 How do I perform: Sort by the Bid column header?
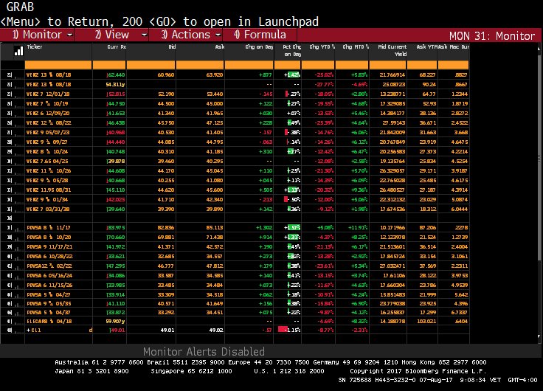[172, 46]
